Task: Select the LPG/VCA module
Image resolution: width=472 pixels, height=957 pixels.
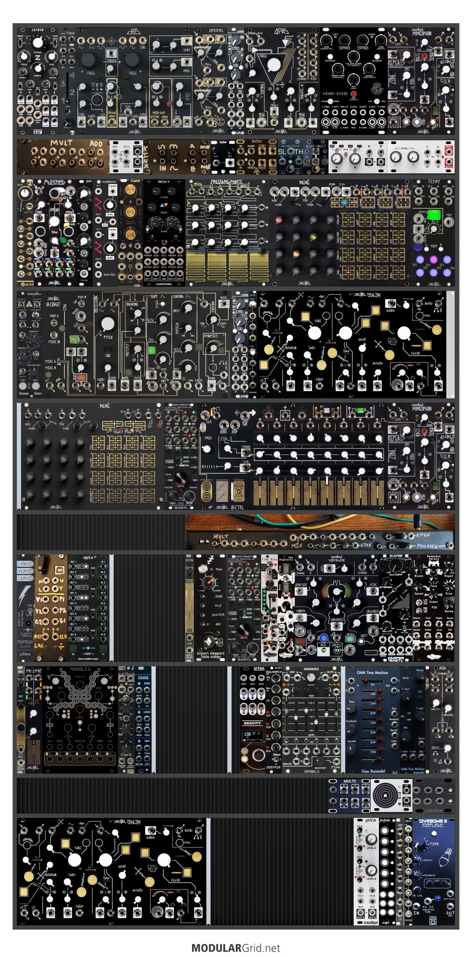Action: click(434, 796)
